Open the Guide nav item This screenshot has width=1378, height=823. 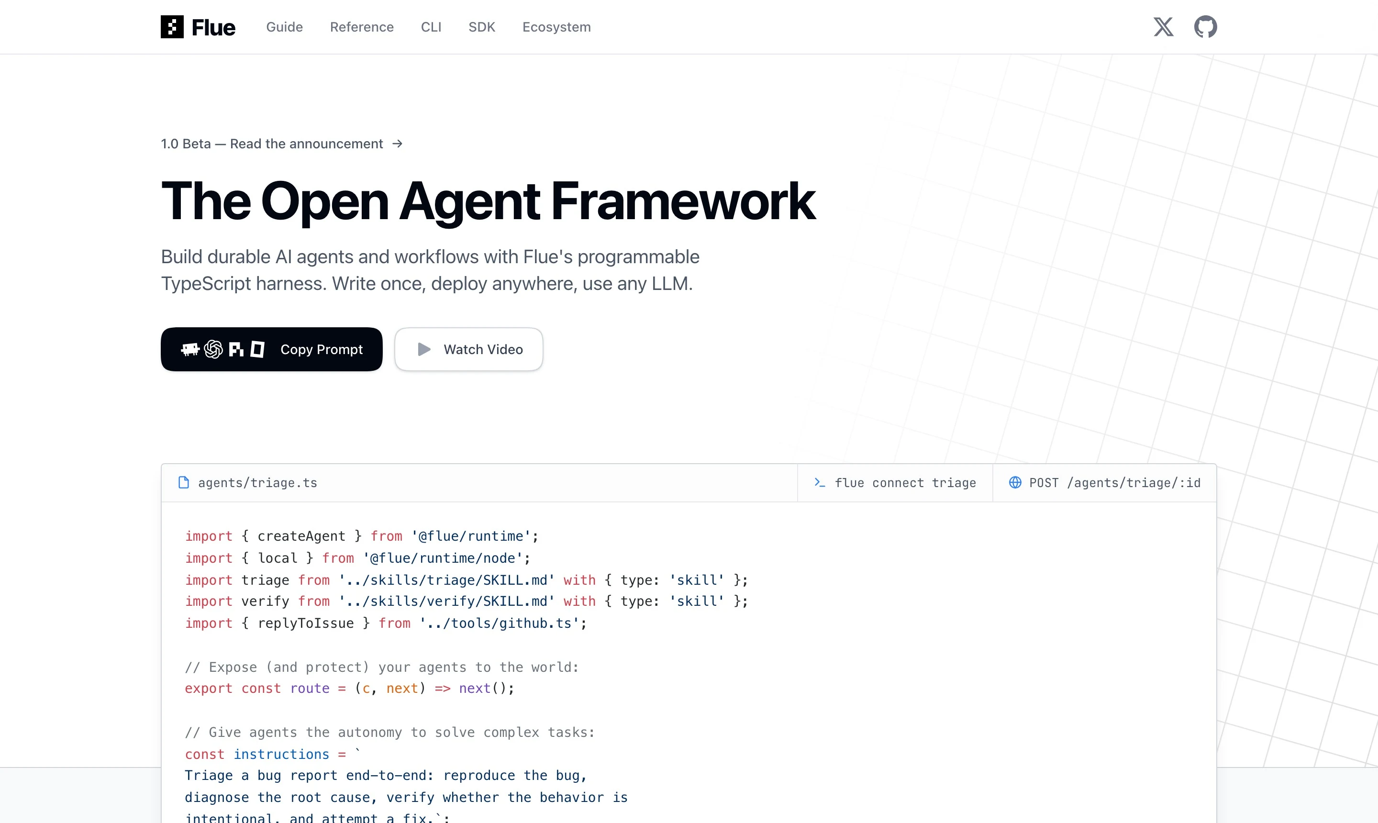285,27
